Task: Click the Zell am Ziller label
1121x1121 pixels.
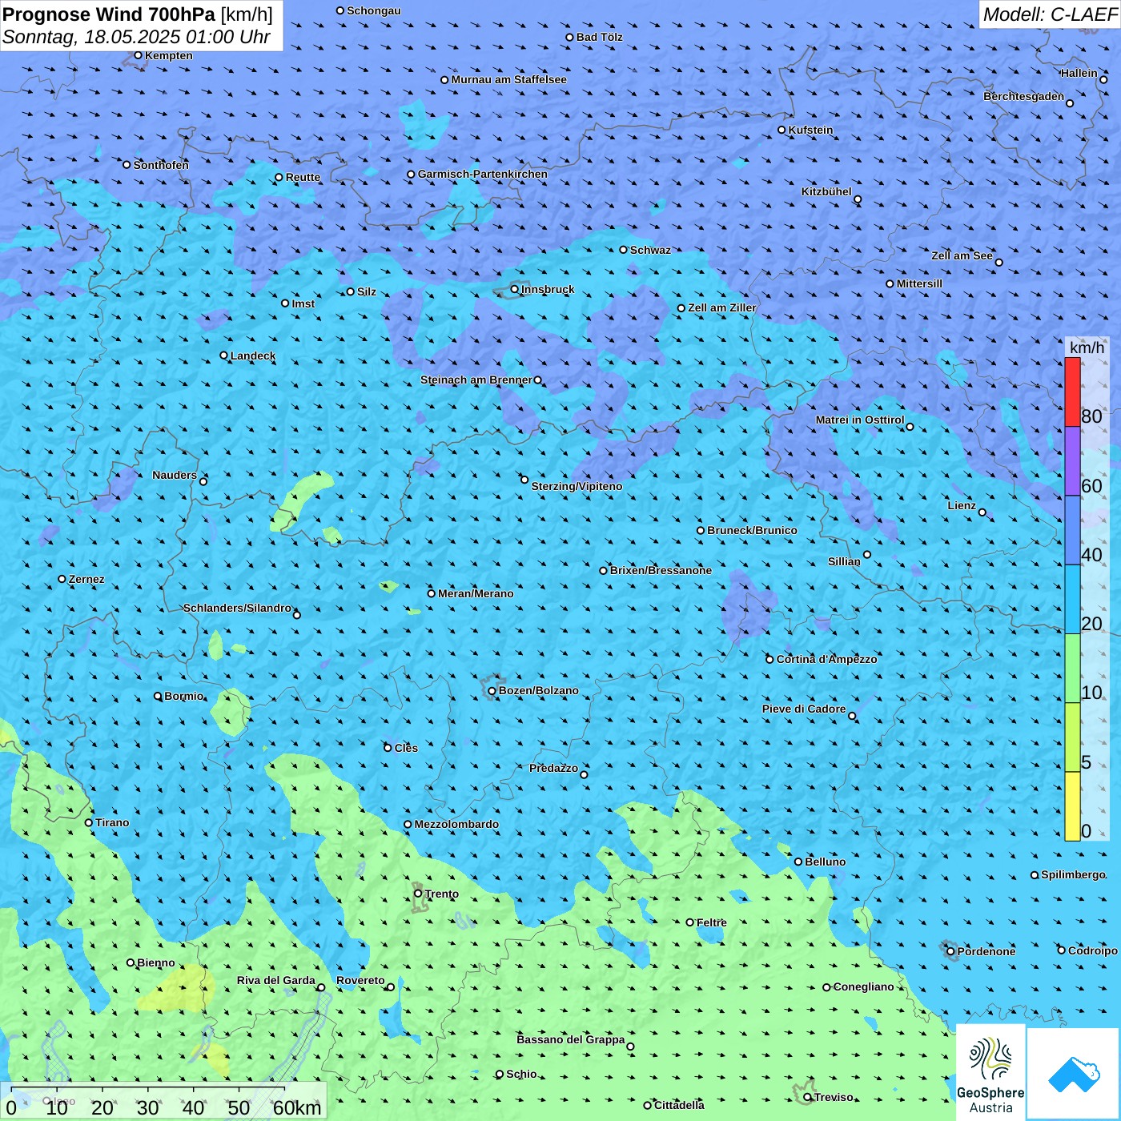Action: point(722,307)
